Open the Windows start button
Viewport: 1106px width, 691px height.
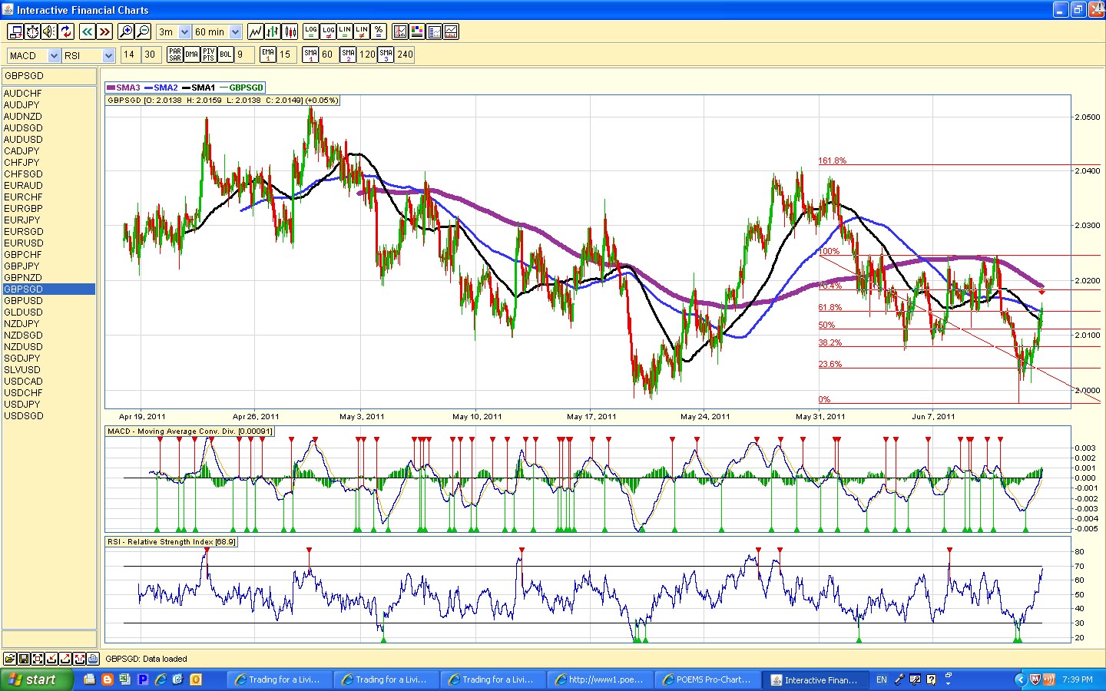[x=37, y=679]
